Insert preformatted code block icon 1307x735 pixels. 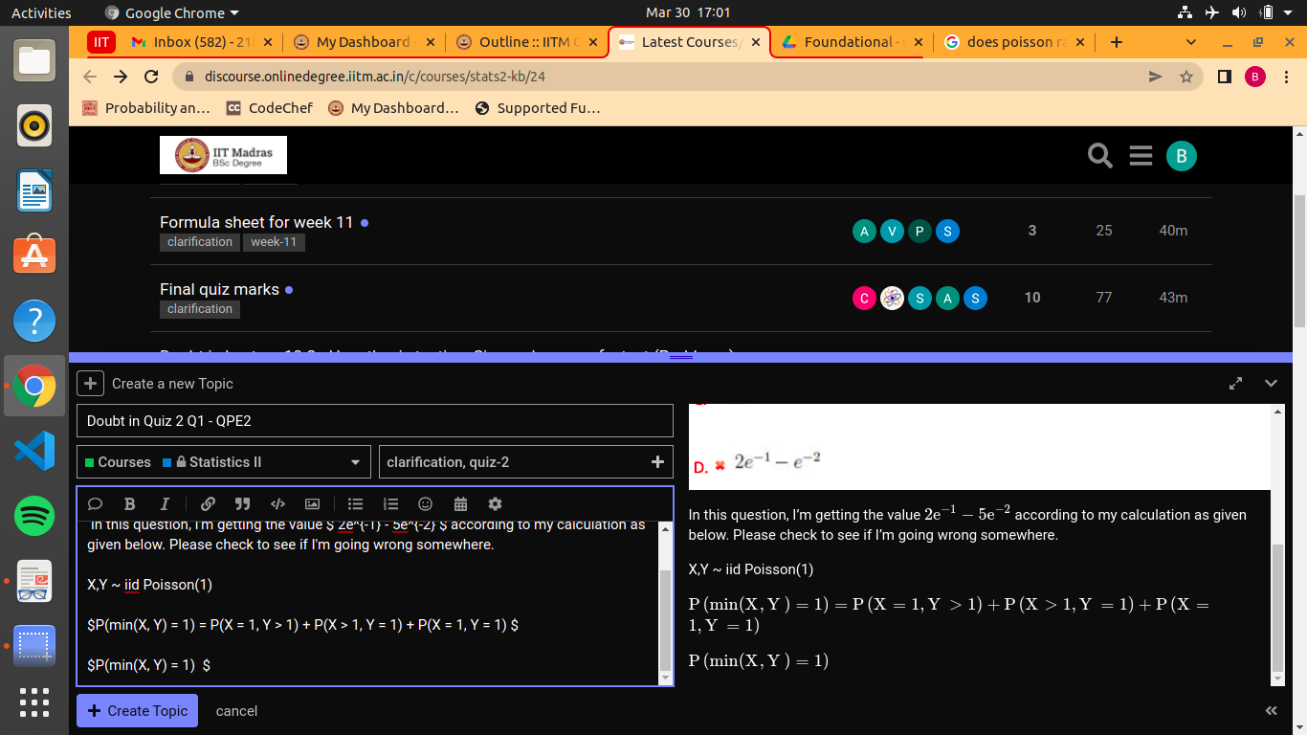277,504
